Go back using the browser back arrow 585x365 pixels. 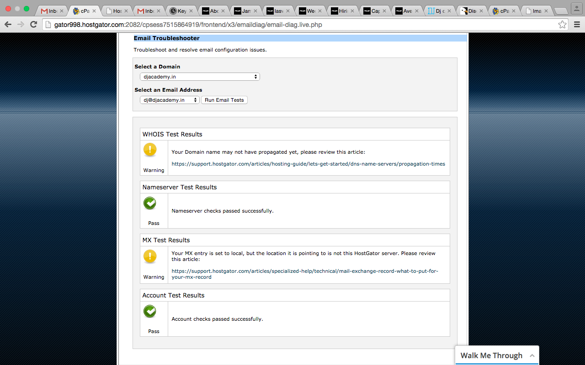(8, 25)
